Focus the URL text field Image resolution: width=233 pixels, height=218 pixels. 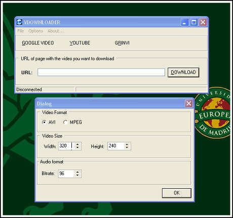[x=101, y=72]
